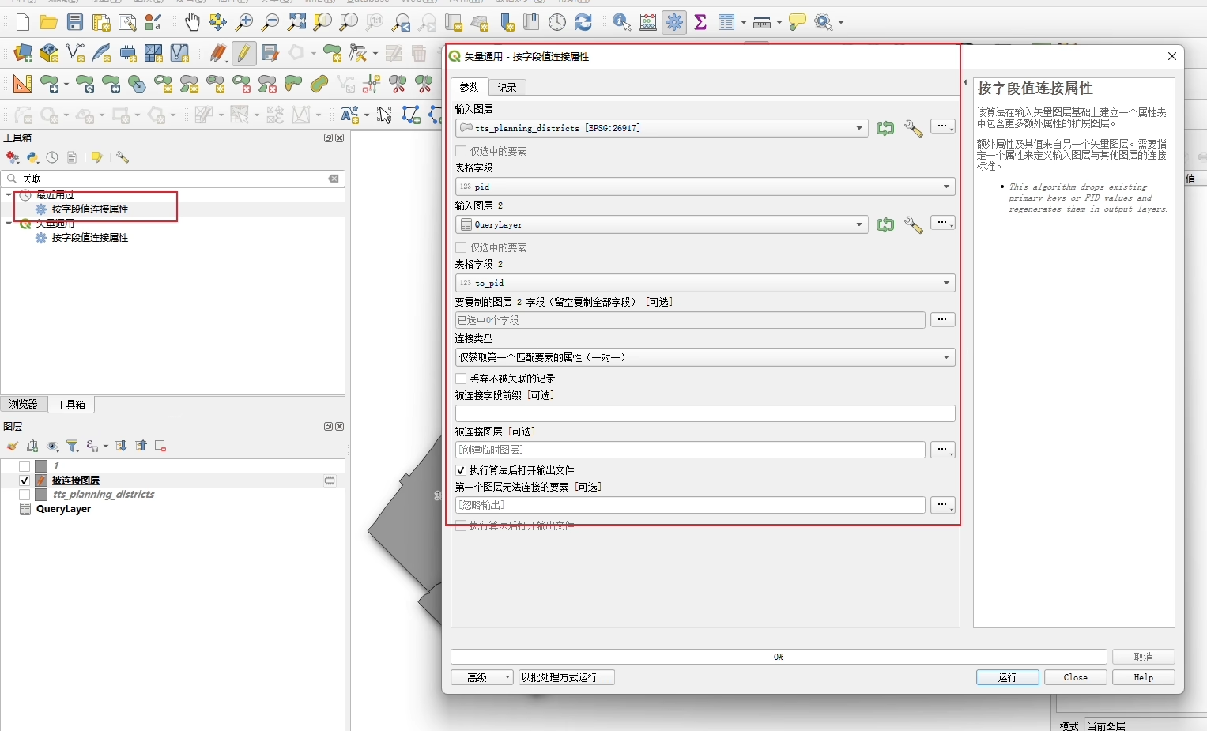The height and width of the screenshot is (731, 1207).
Task: Collapse the 矢量通用 tree group
Action: coord(9,223)
